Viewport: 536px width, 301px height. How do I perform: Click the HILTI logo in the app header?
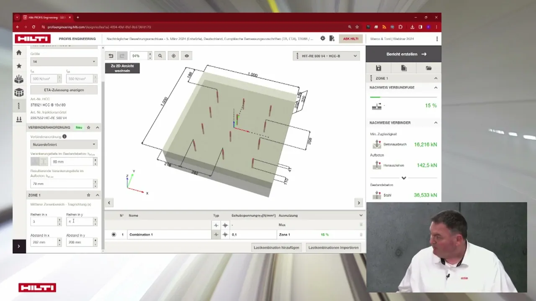[x=33, y=38]
